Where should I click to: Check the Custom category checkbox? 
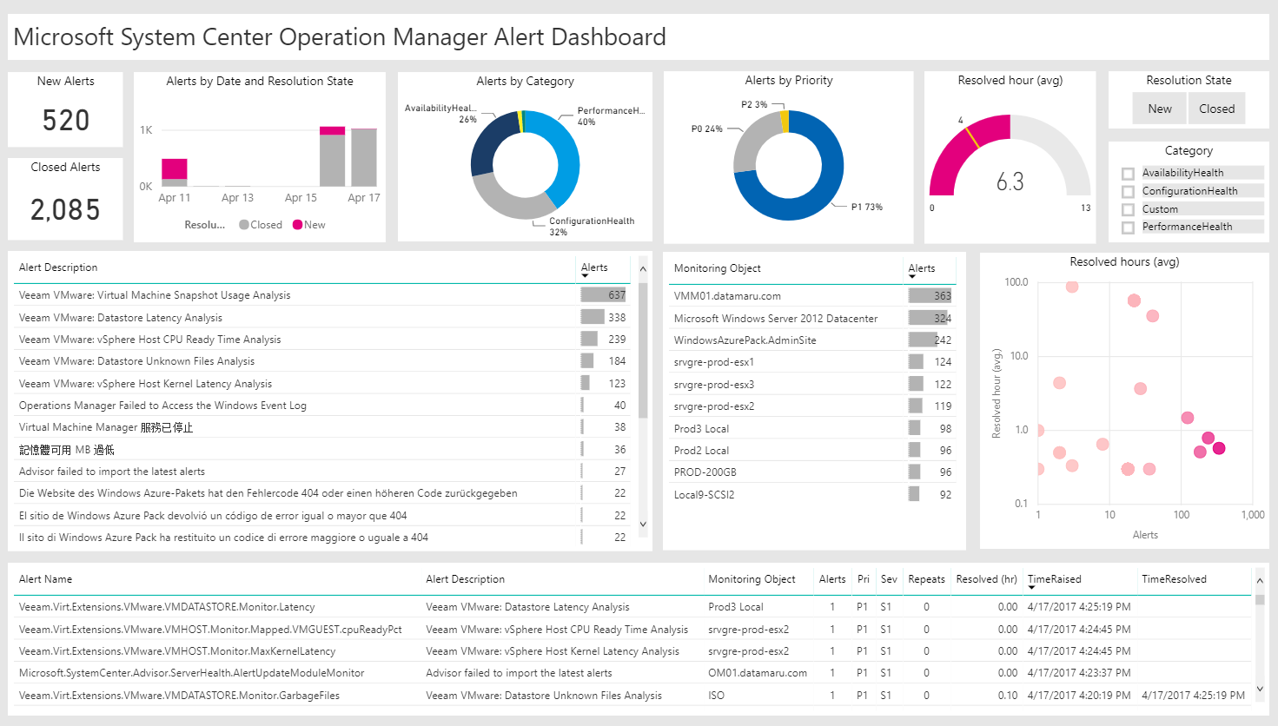[1128, 210]
